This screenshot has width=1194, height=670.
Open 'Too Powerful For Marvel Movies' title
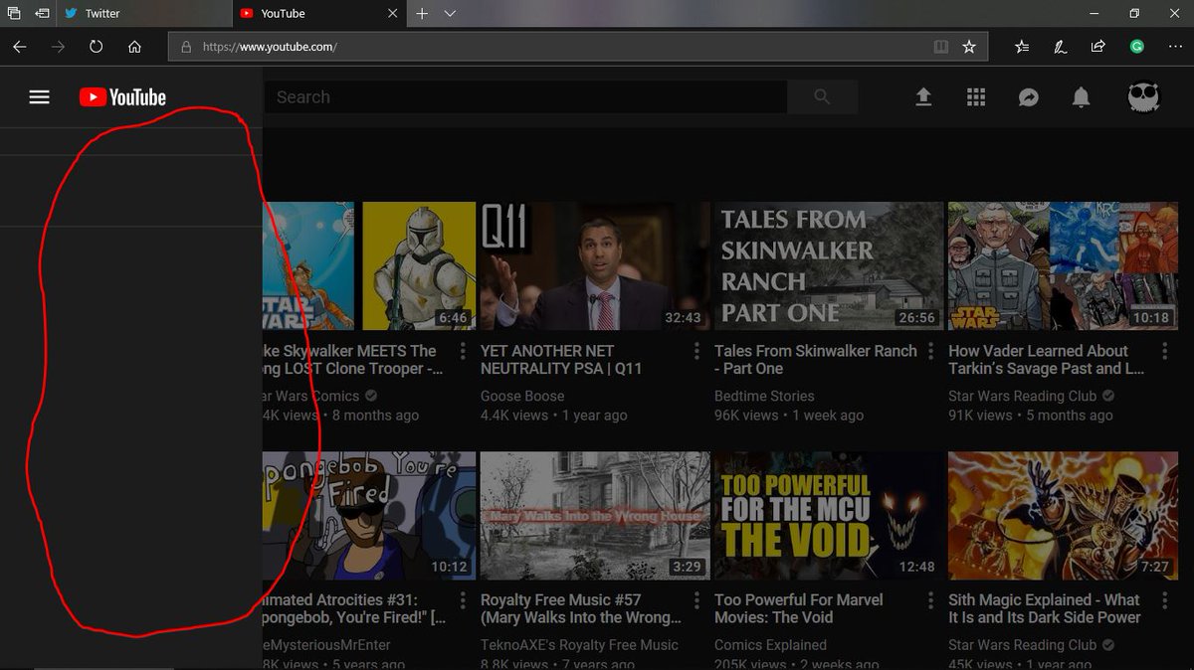[x=799, y=608]
